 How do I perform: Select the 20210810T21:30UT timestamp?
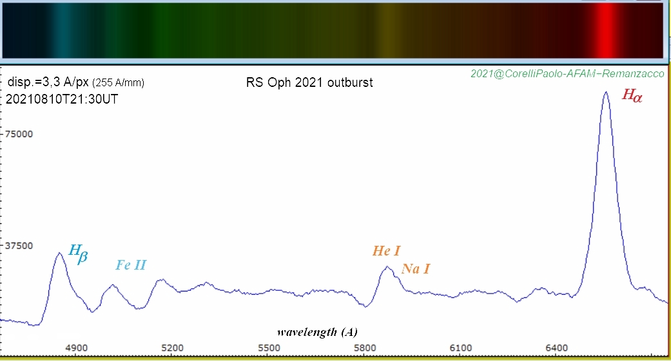(53, 99)
